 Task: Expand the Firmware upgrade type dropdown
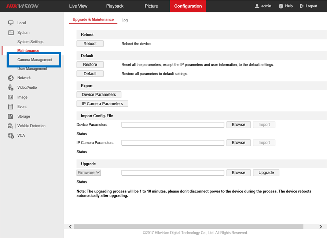click(x=89, y=173)
